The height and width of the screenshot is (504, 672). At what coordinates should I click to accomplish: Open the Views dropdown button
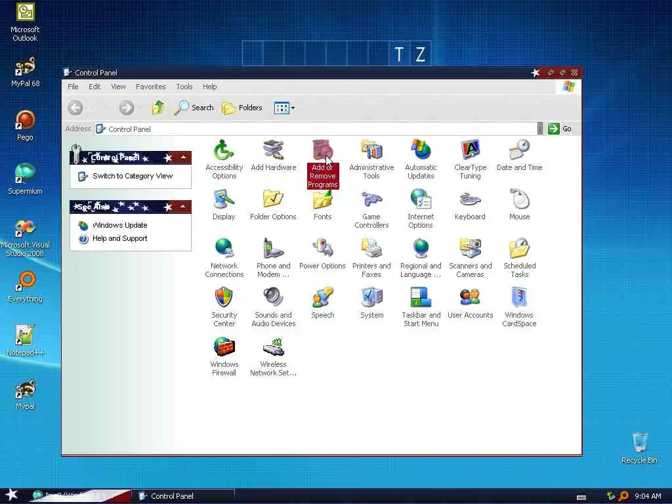tap(284, 108)
